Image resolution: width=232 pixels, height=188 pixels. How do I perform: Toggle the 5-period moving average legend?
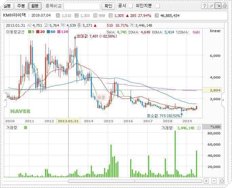[31, 32]
